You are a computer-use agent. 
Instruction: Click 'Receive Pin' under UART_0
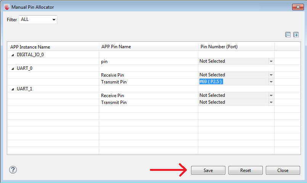coord(113,75)
